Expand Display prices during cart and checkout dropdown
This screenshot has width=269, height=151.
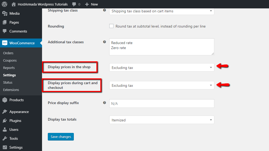[x=162, y=85]
